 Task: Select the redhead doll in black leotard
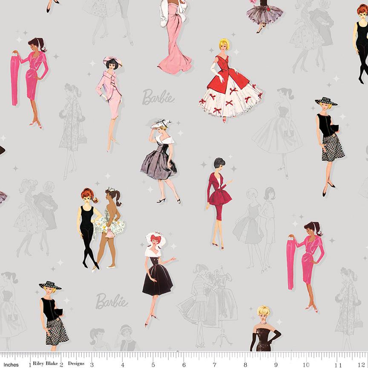coord(87,230)
